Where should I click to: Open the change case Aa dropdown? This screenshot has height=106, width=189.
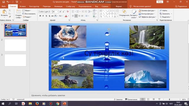[61, 16]
